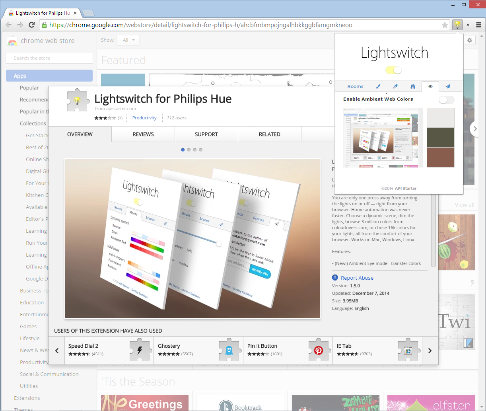The image size is (486, 411).
Task: Reload the current page
Action: [x=32, y=25]
